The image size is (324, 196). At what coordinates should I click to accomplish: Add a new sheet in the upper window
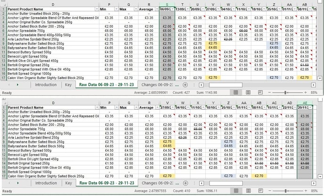tap(185, 85)
